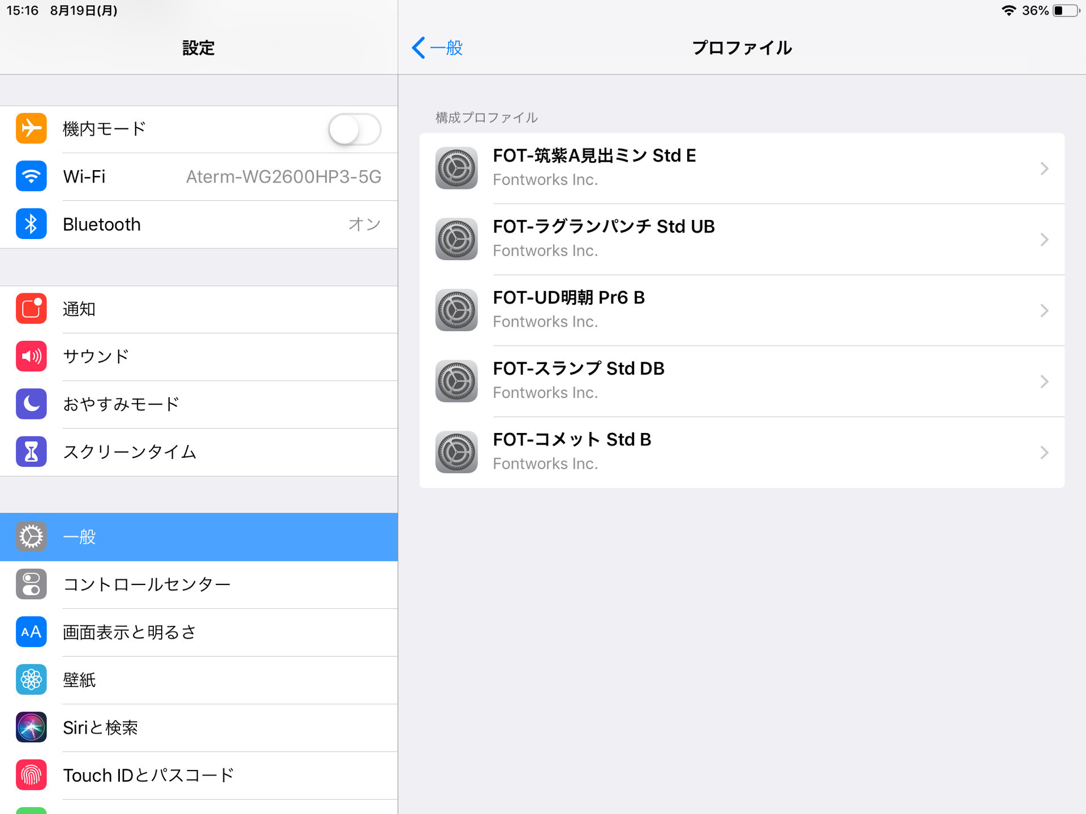
Task: Toggle the 機内モード switch
Action: [355, 129]
